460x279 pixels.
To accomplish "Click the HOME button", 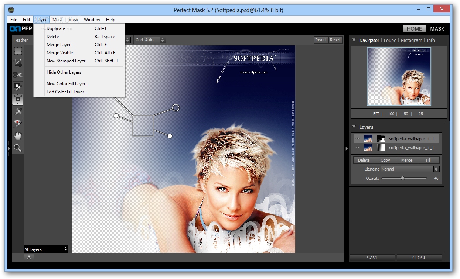I will [414, 29].
